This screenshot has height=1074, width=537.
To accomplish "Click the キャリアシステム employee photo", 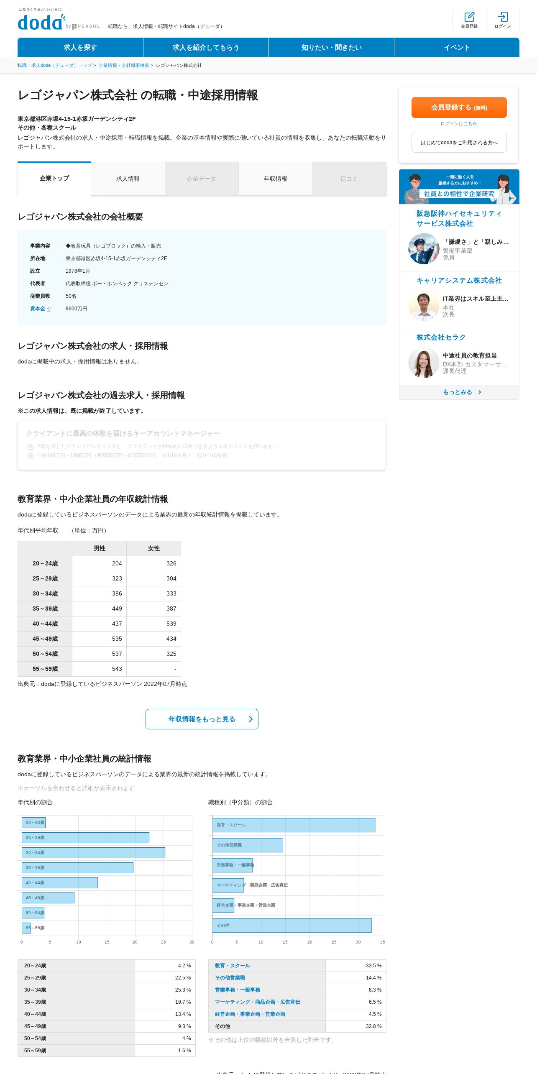I will [424, 306].
